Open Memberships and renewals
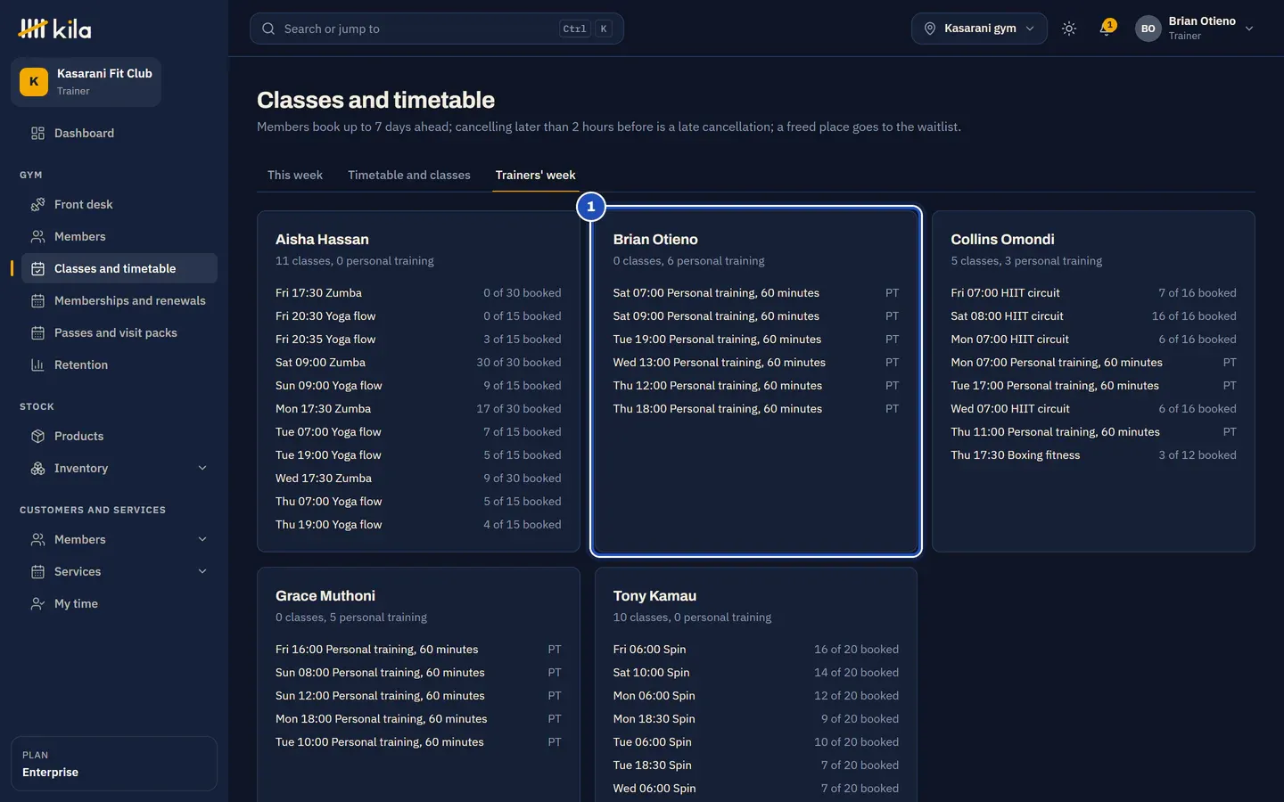This screenshot has width=1284, height=802. (x=119, y=300)
